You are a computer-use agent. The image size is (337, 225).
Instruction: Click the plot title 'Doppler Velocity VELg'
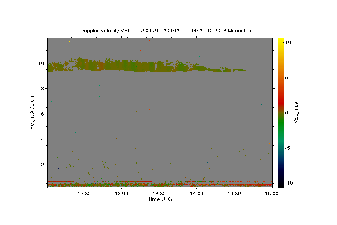(107, 31)
